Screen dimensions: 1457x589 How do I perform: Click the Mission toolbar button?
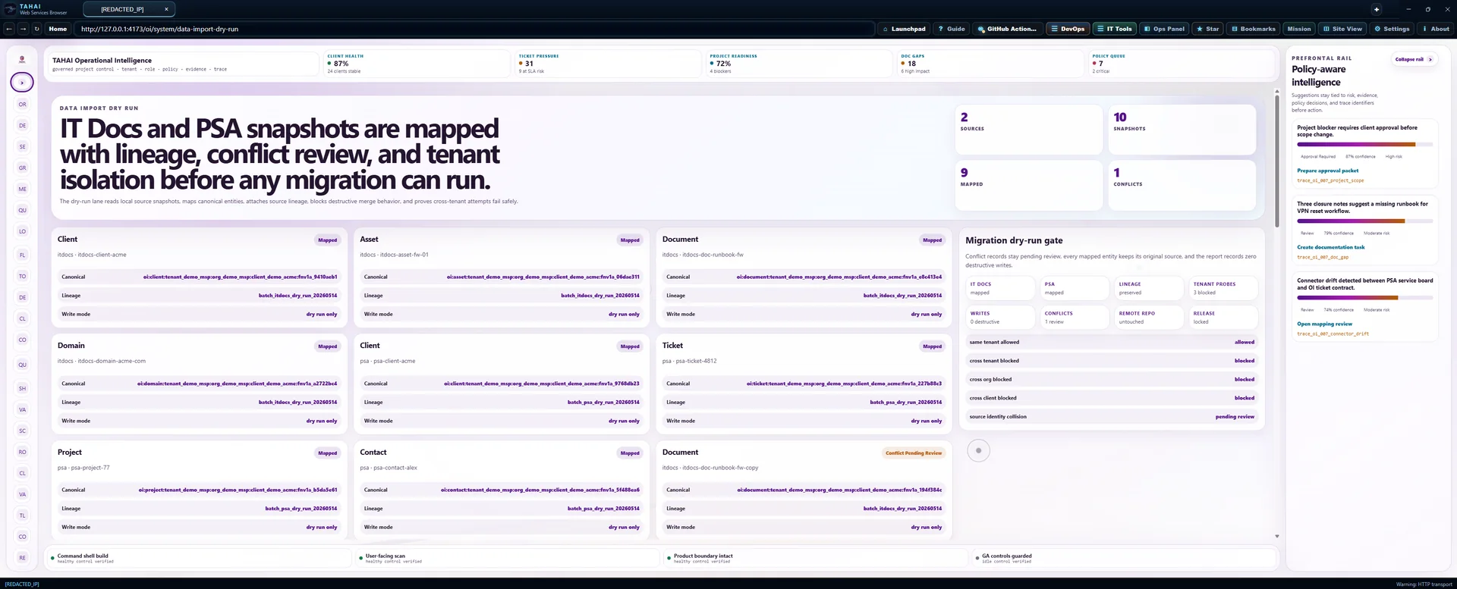[1298, 29]
